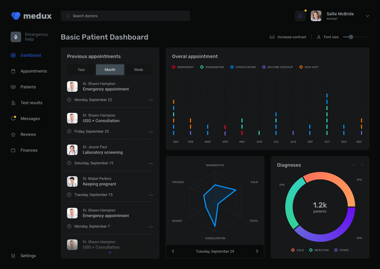Expand Sallie McBride profile dropdown

(367, 16)
